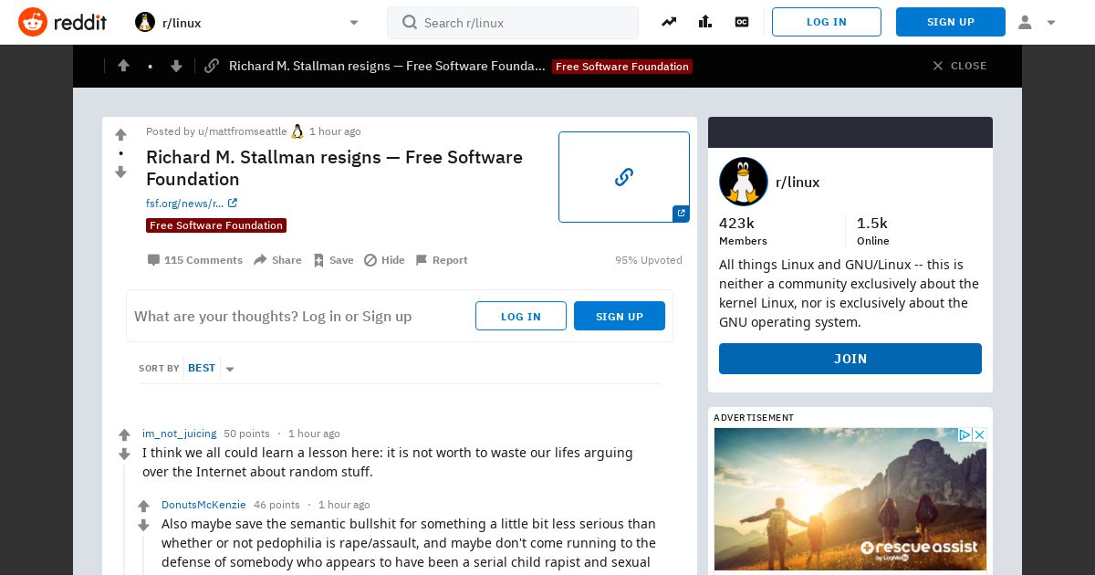1095x575 pixels.
Task: Open the link thumbnail preview box
Action: point(624,177)
